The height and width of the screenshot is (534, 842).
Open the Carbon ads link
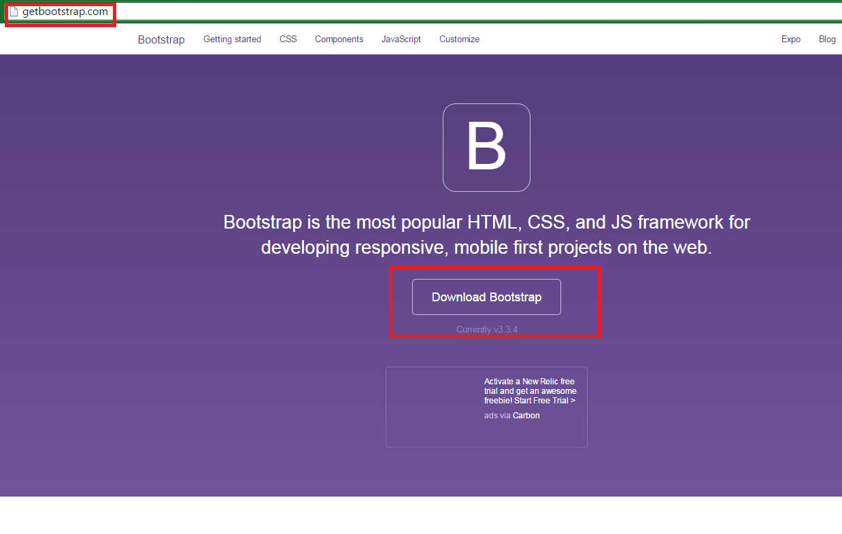pos(526,415)
